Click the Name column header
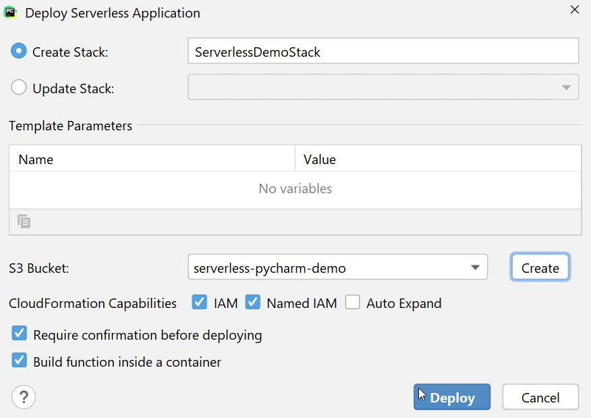This screenshot has height=418, width=591. pyautogui.click(x=152, y=159)
